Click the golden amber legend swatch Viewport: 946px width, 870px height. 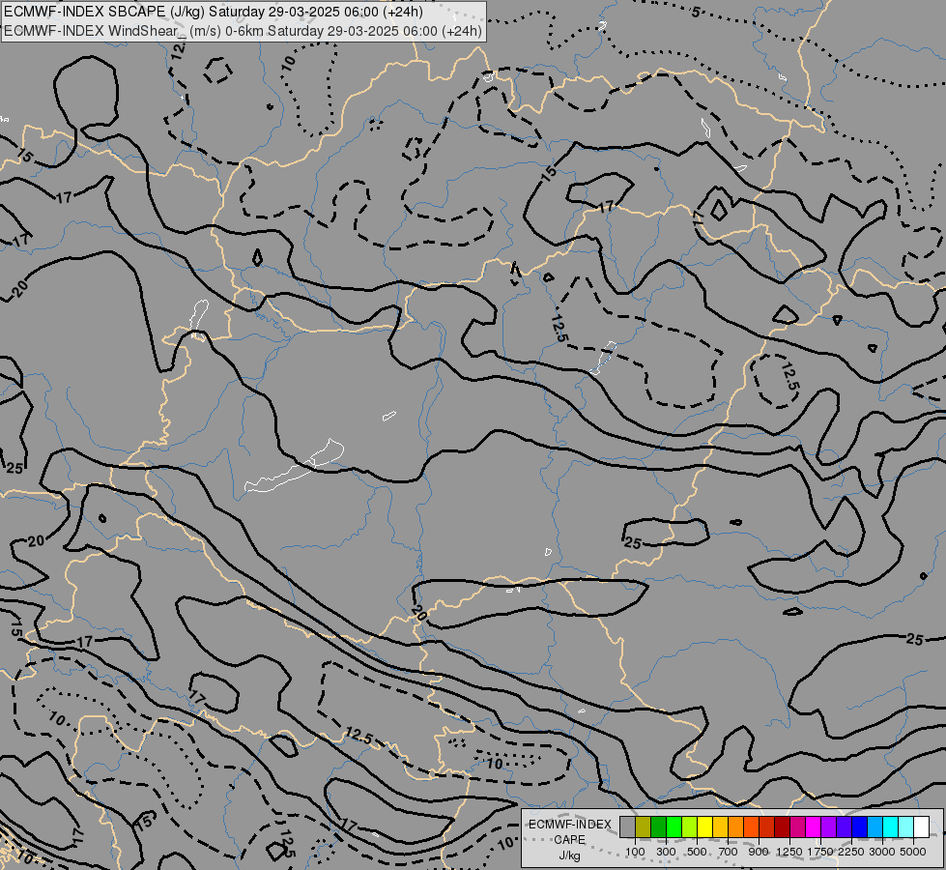pyautogui.click(x=720, y=826)
